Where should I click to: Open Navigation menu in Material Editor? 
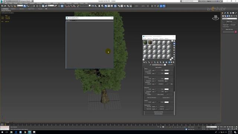click(x=155, y=39)
